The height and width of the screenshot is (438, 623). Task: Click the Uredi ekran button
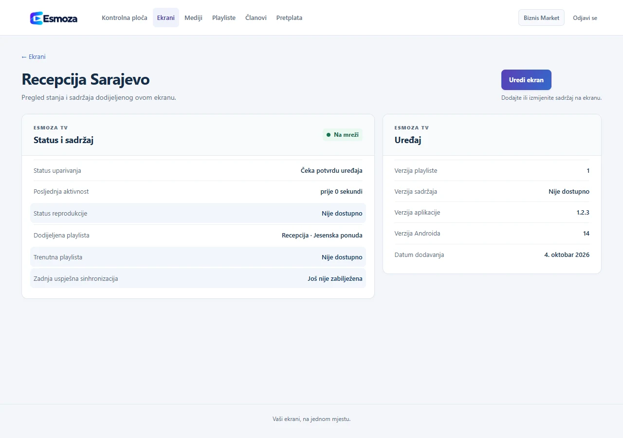(526, 80)
